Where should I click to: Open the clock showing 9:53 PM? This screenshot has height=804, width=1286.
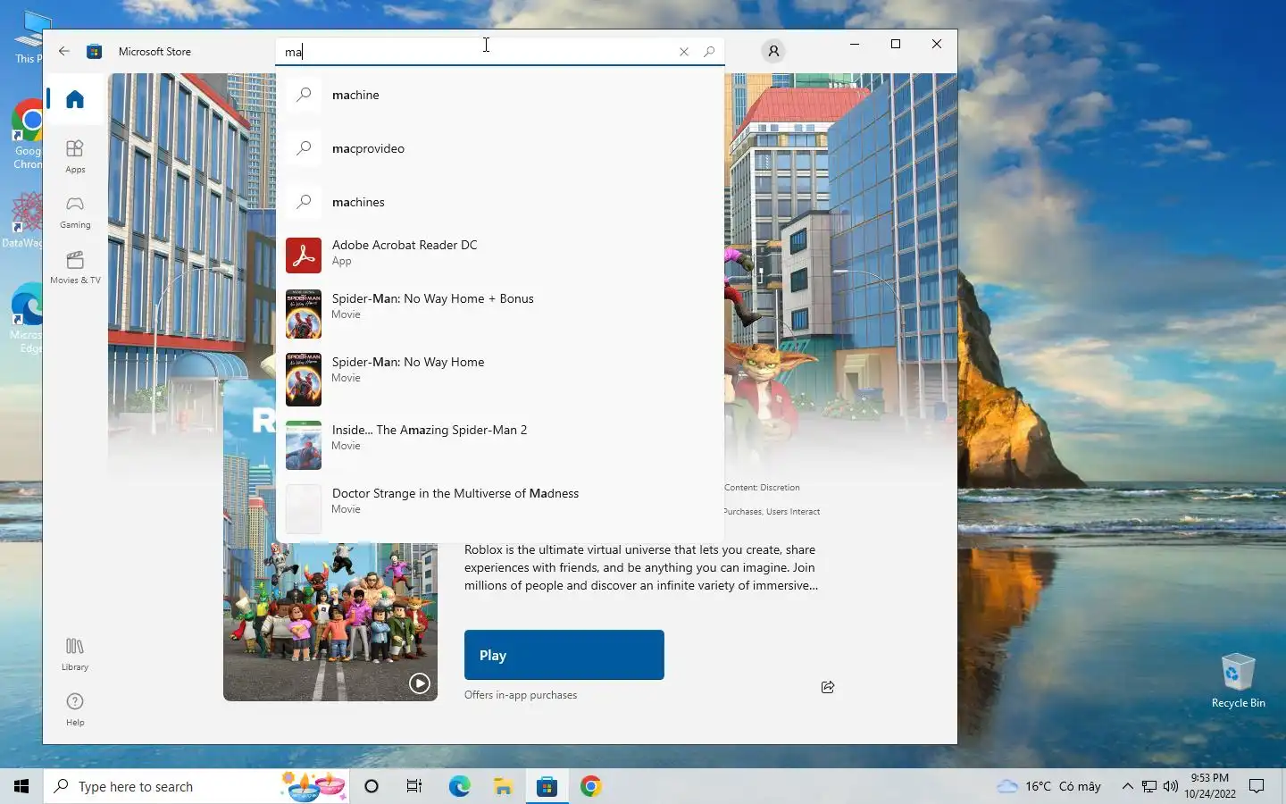(1210, 786)
